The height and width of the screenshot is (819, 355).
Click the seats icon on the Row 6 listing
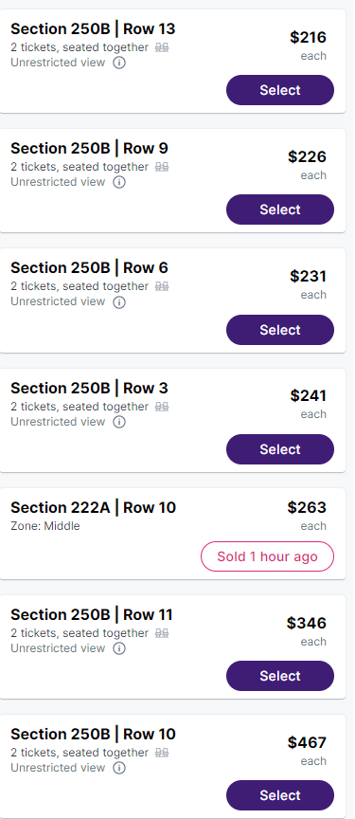click(162, 286)
